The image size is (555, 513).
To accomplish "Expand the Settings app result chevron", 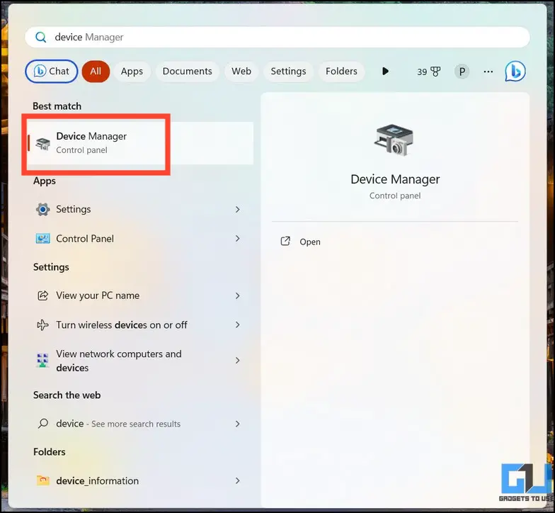I will tap(238, 210).
